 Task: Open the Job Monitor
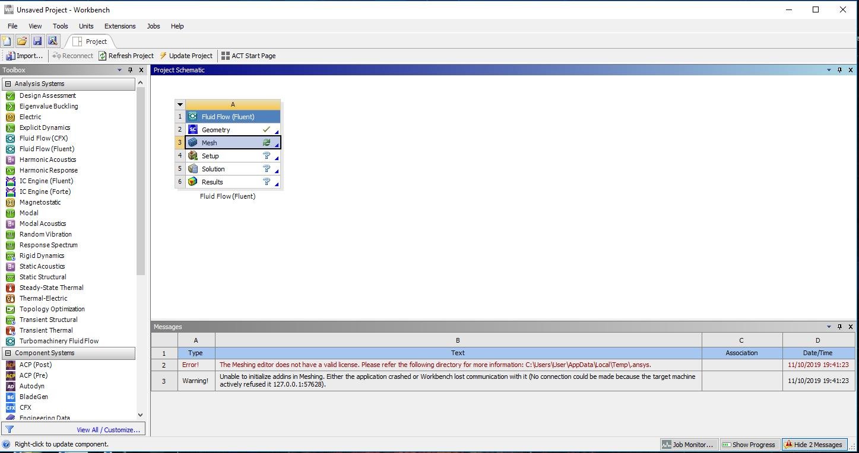[688, 444]
